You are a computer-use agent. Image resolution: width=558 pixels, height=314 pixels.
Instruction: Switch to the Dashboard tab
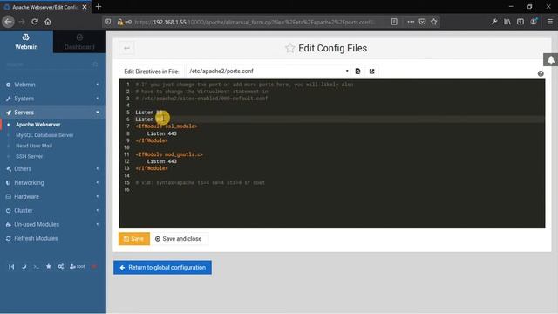pyautogui.click(x=79, y=42)
